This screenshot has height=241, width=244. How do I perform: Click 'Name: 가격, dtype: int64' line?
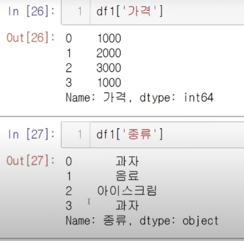click(x=139, y=97)
